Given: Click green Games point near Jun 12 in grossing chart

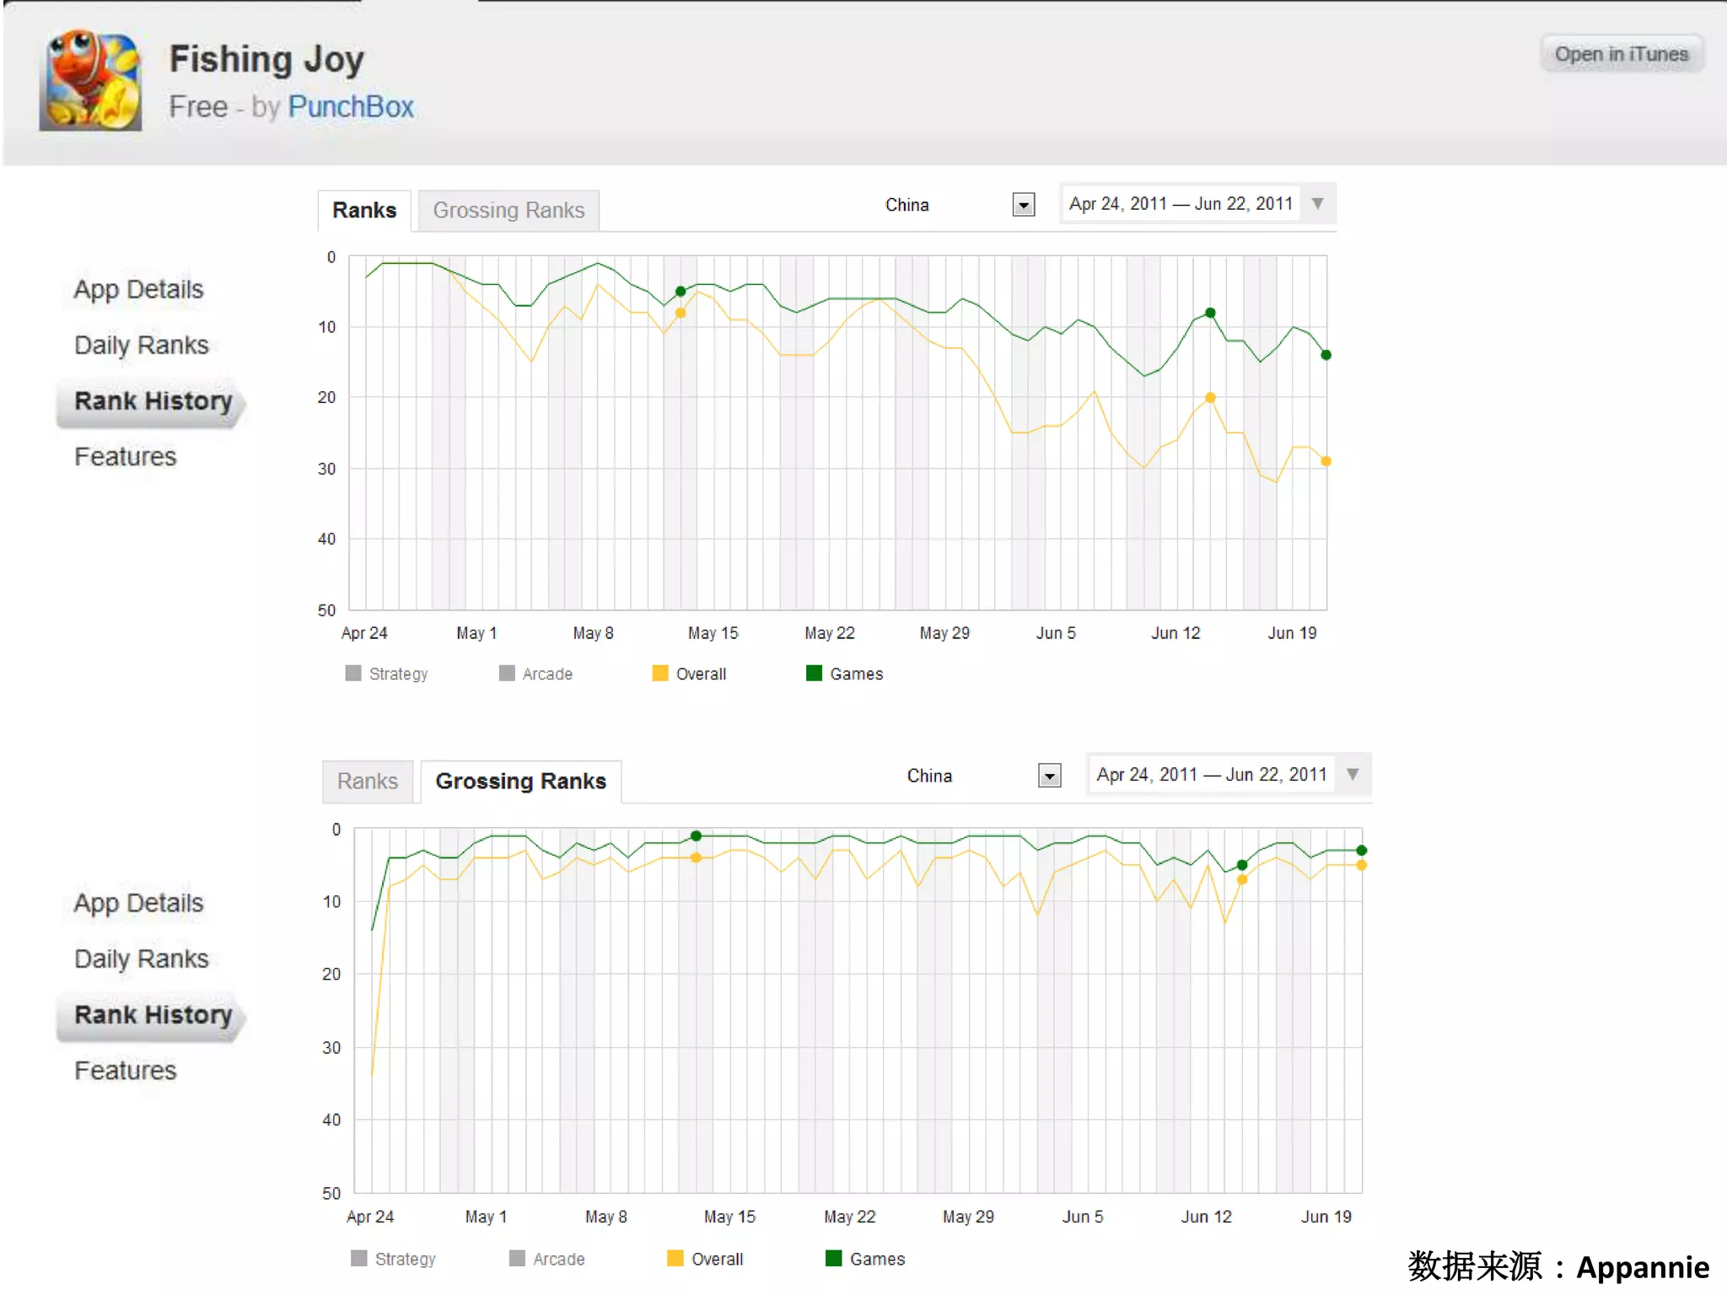Looking at the screenshot, I should [x=1241, y=865].
